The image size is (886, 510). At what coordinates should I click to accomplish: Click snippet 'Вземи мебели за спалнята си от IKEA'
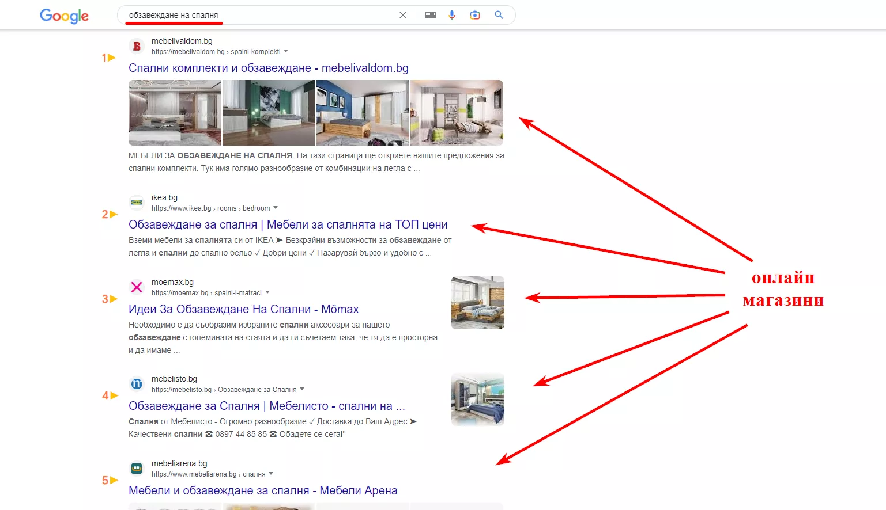tap(201, 240)
